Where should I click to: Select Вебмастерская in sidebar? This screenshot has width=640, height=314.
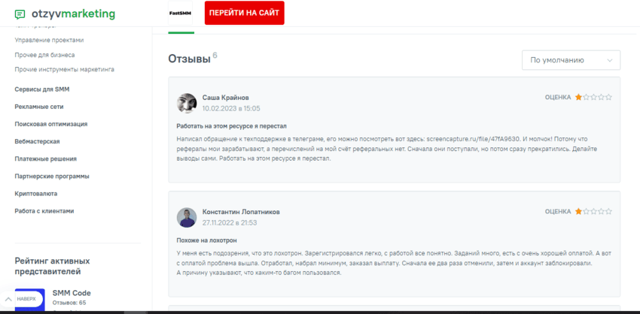click(x=37, y=142)
